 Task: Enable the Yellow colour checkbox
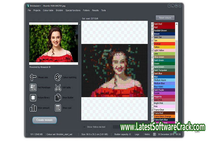pyautogui.click(x=152, y=47)
